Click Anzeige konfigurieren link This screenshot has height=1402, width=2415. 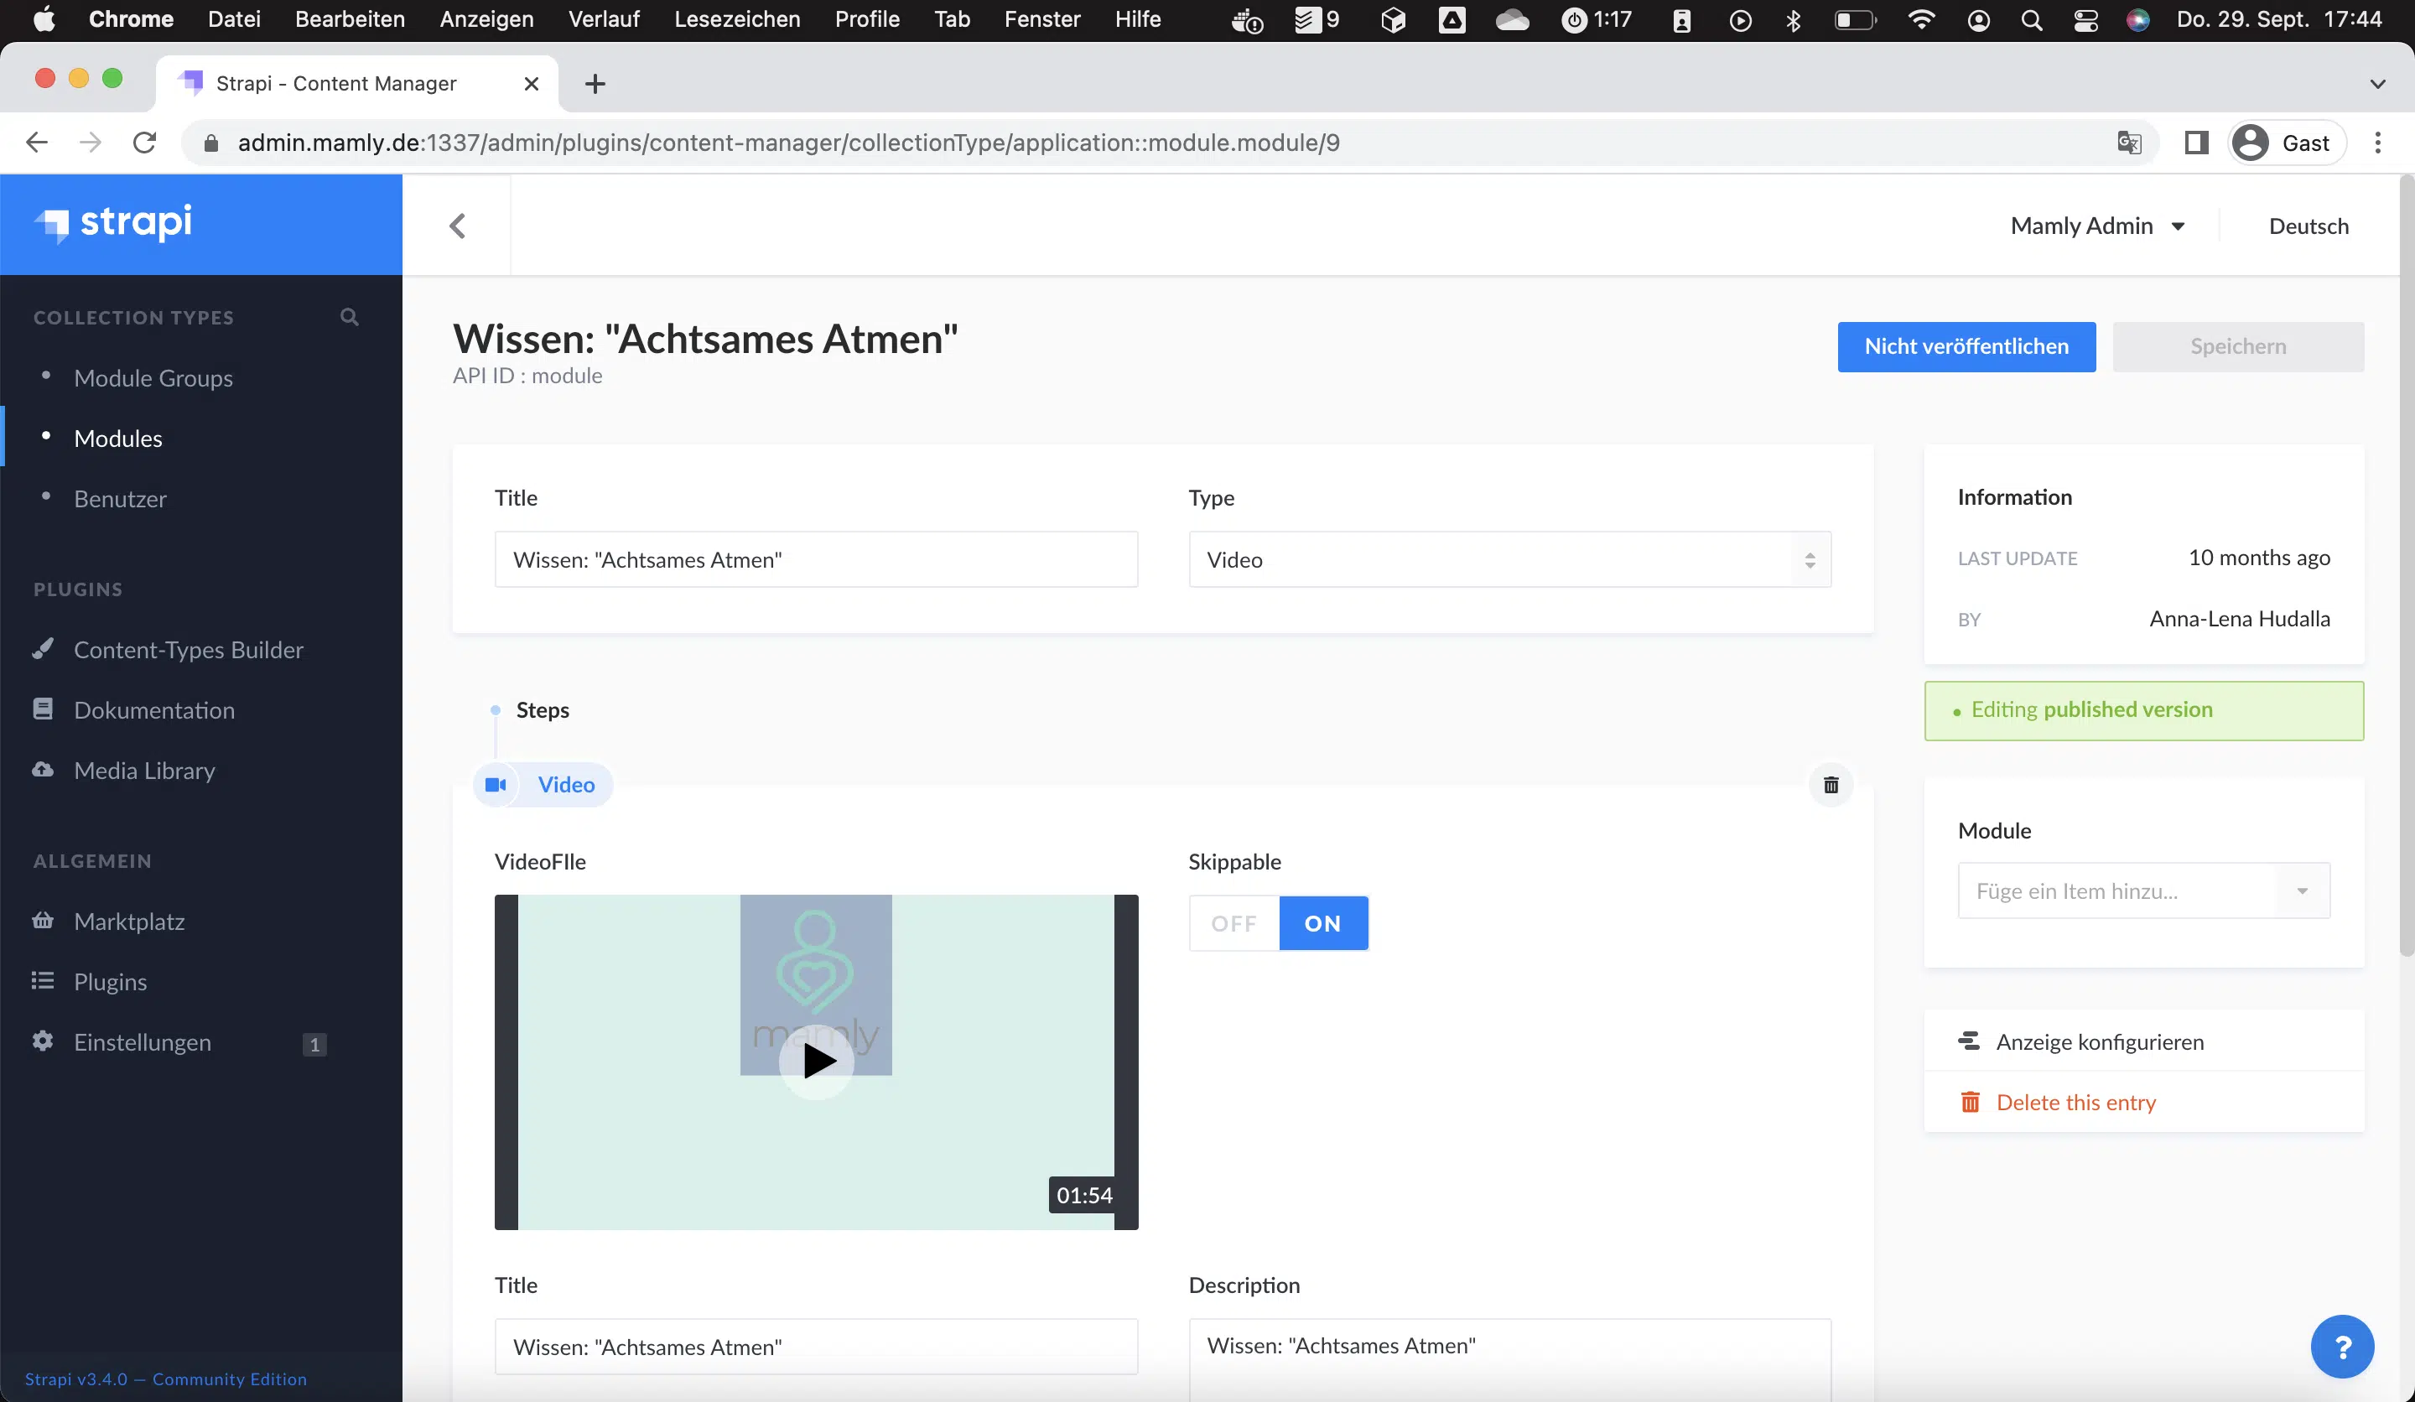click(2099, 1041)
